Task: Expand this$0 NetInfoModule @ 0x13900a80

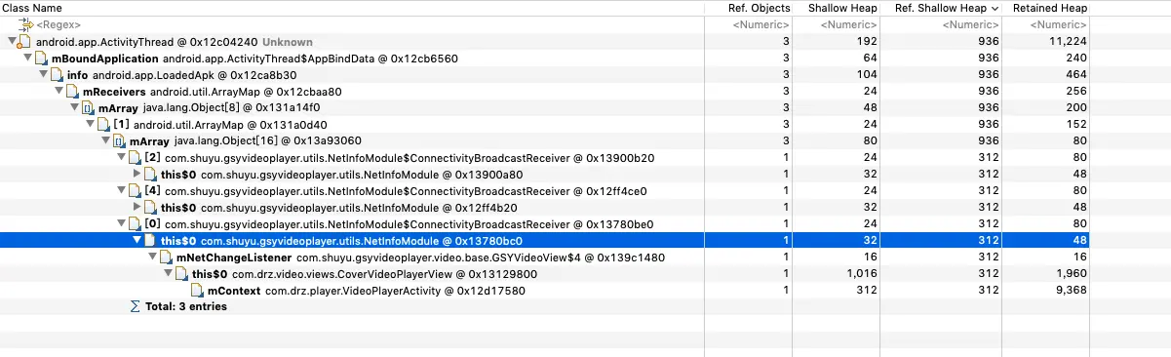Action: [x=137, y=175]
